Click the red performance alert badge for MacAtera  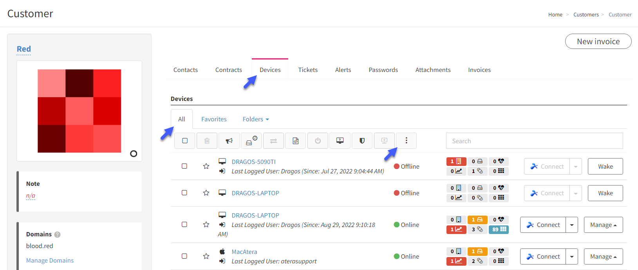coord(456,261)
